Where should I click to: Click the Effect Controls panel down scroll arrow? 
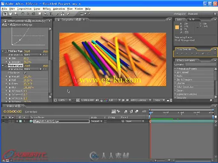pos(50,97)
